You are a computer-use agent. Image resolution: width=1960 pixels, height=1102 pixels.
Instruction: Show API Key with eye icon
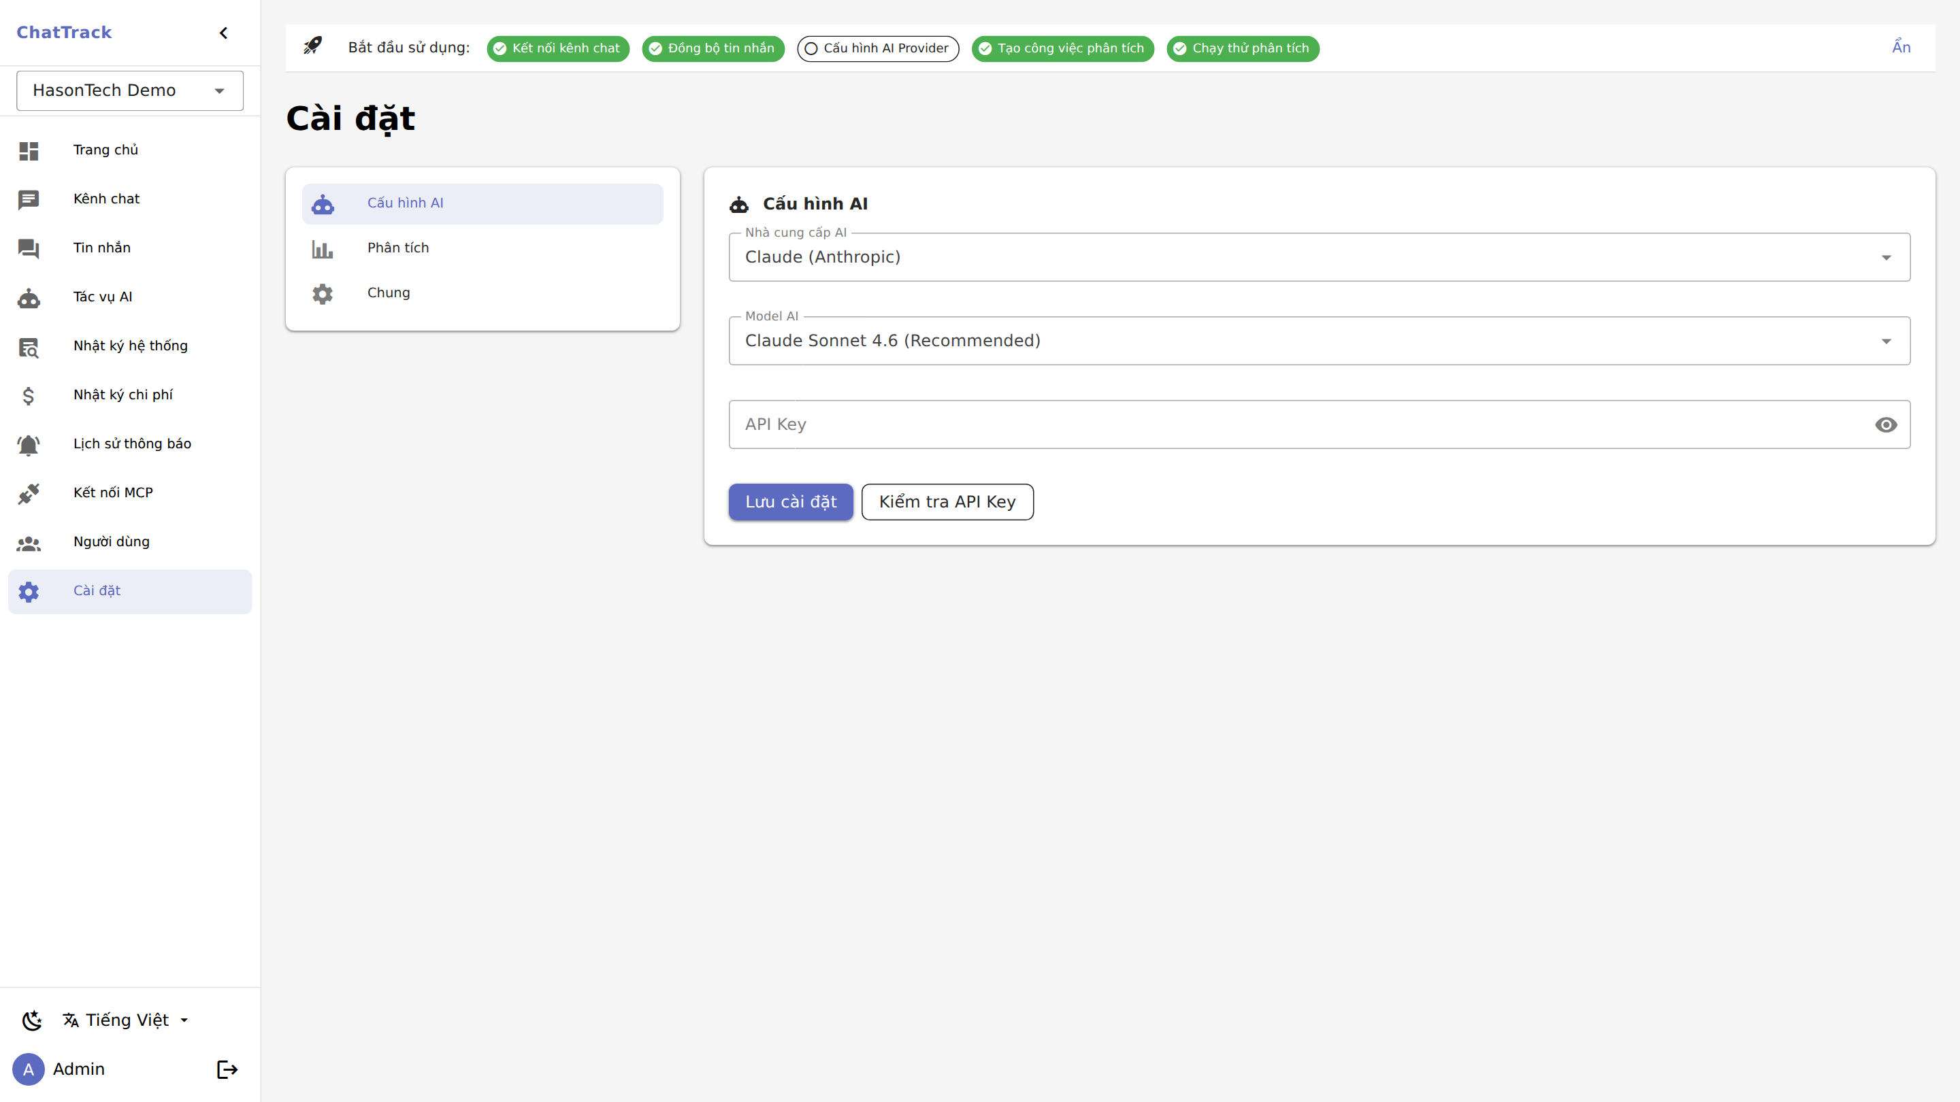coord(1885,424)
